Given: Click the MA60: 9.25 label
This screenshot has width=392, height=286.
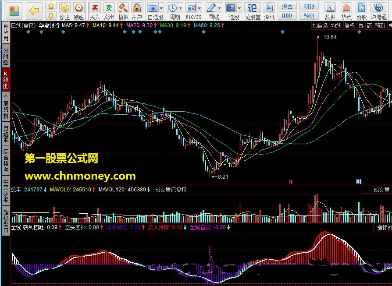Looking at the screenshot, I should coord(207,25).
